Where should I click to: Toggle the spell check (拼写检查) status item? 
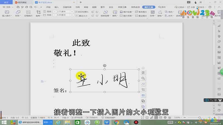(x=77, y=117)
